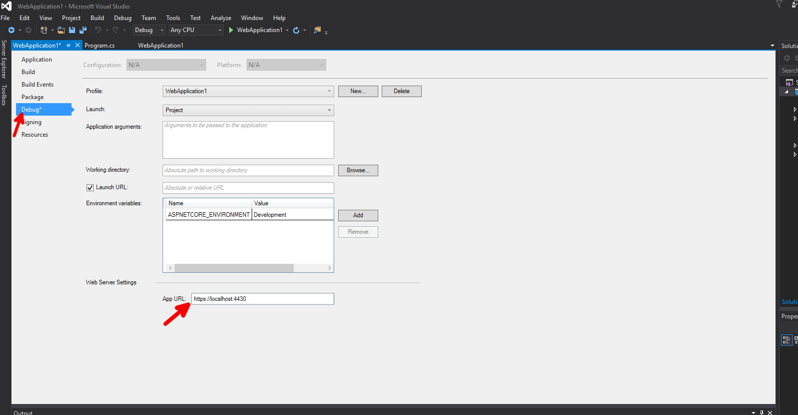This screenshot has width=798, height=415.
Task: Click the New Project toolbar icon
Action: tap(44, 30)
